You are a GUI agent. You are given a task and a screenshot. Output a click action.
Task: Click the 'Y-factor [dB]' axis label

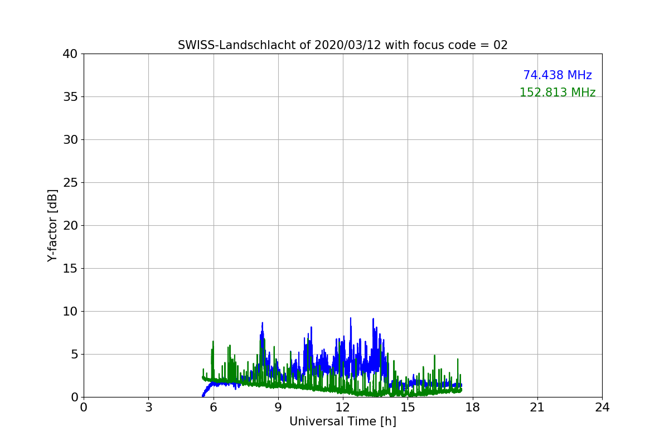(52, 225)
